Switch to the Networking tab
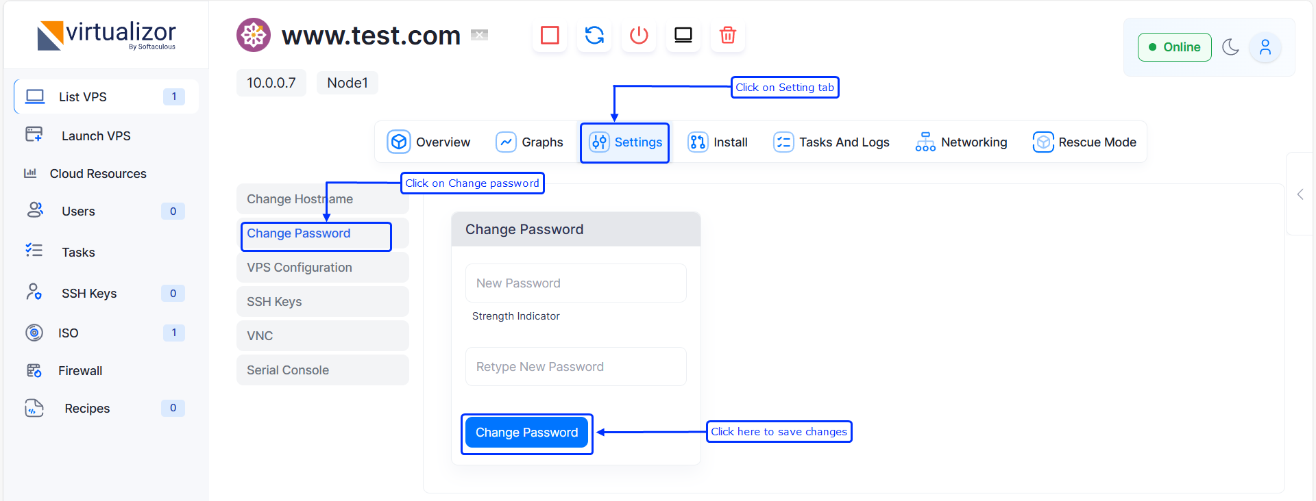Screen dimensions: 1316x501 pyautogui.click(x=961, y=142)
